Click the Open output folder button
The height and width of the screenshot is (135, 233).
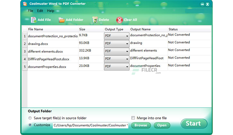point(162,125)
